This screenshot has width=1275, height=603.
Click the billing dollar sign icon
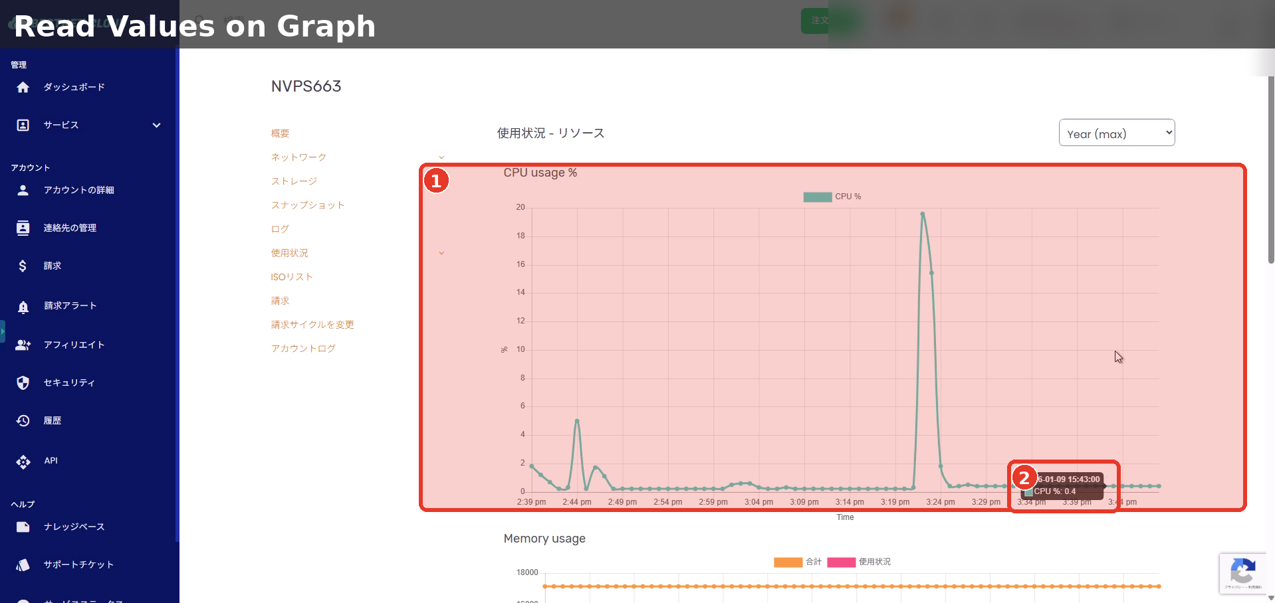tap(23, 266)
